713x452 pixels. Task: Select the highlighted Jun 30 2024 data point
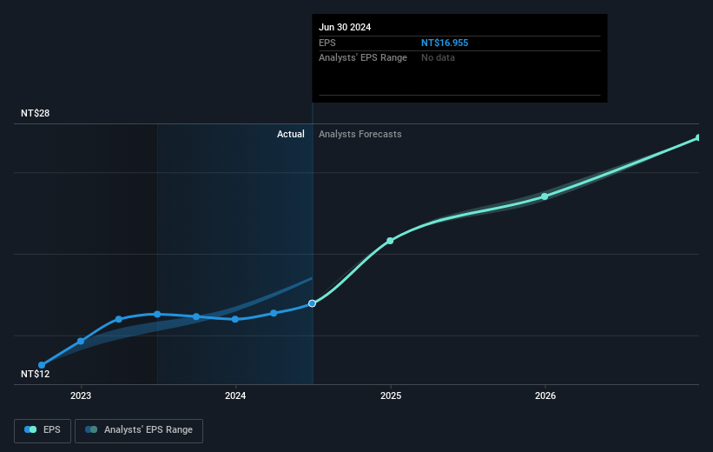coord(312,303)
